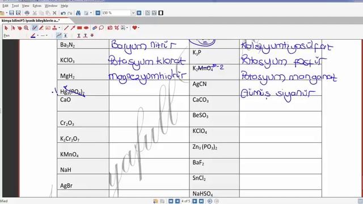
Task: Select the Pan hand tool
Action: [20, 28]
